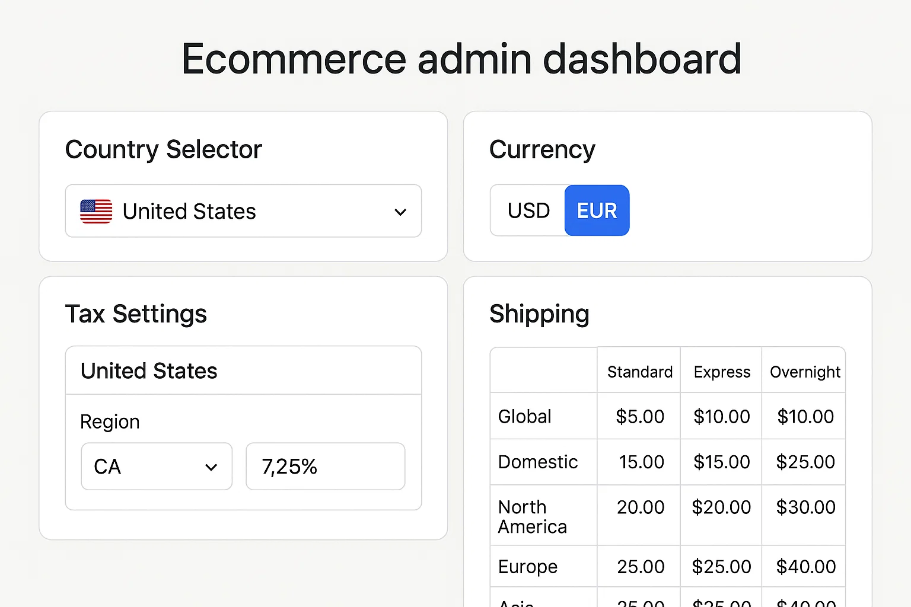This screenshot has height=607, width=911.
Task: Expand the country selector chevron
Action: (x=400, y=212)
